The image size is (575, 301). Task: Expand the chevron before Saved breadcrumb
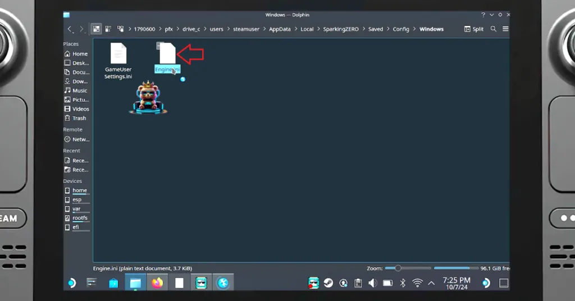click(363, 29)
